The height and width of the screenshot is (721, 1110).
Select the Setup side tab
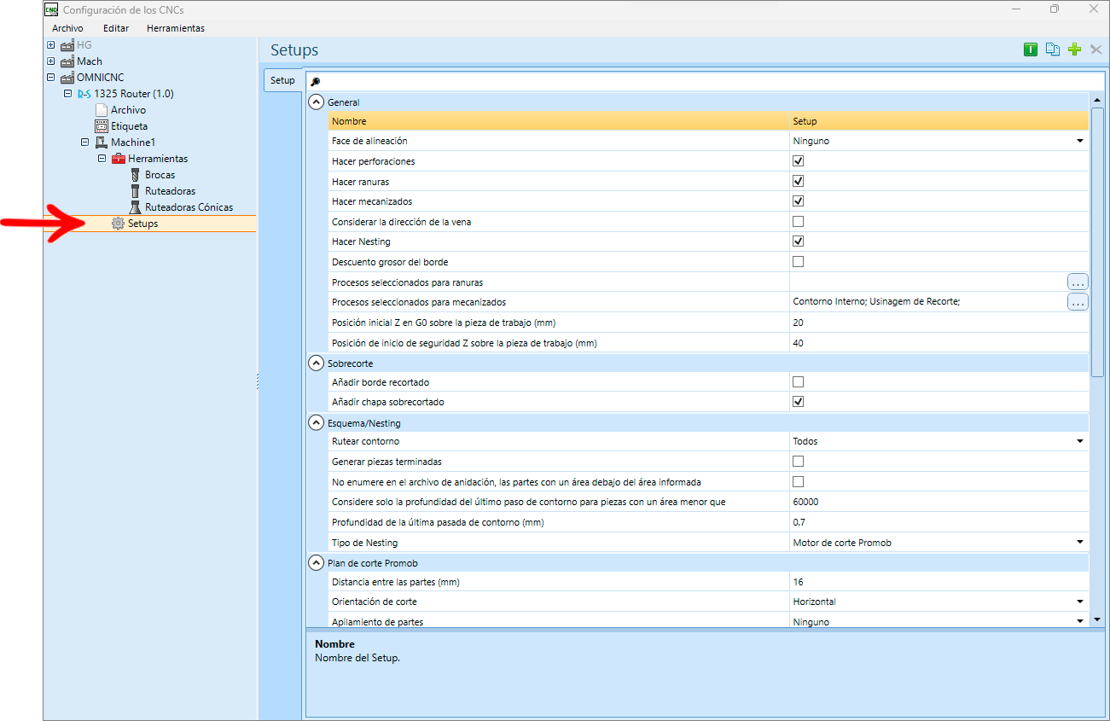tap(282, 80)
